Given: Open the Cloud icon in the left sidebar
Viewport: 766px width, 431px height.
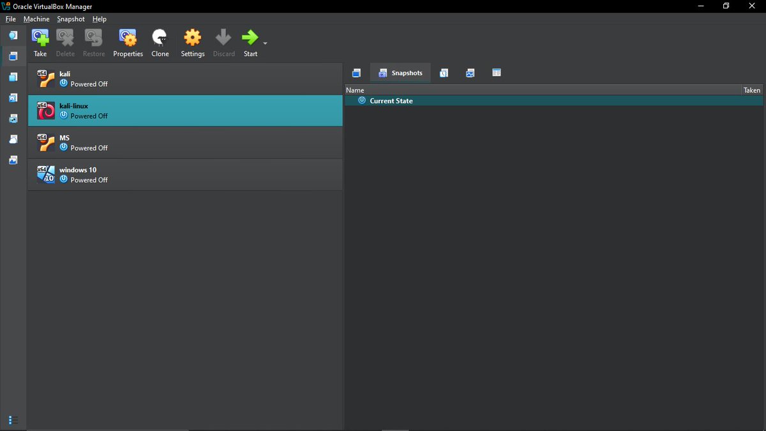Looking at the screenshot, I should pyautogui.click(x=13, y=139).
